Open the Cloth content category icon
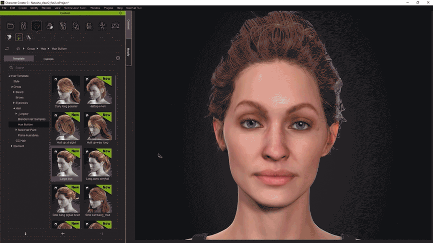The image size is (433, 243). tap(76, 26)
